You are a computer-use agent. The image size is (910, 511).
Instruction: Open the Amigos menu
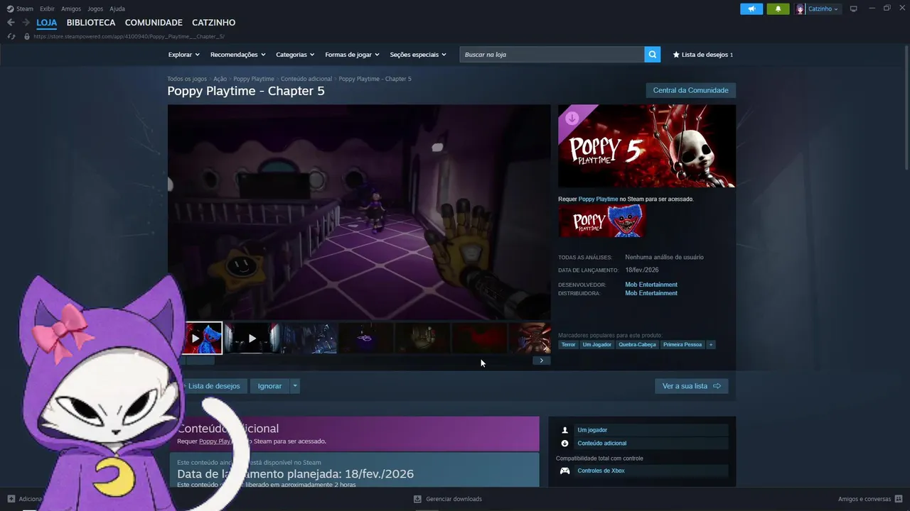[71, 9]
